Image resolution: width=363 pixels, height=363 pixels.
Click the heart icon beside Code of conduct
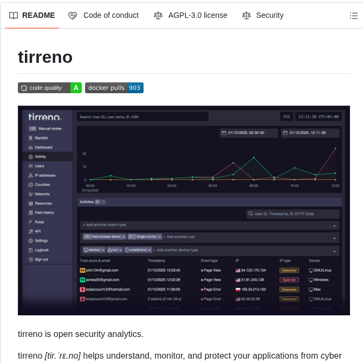pos(73,16)
